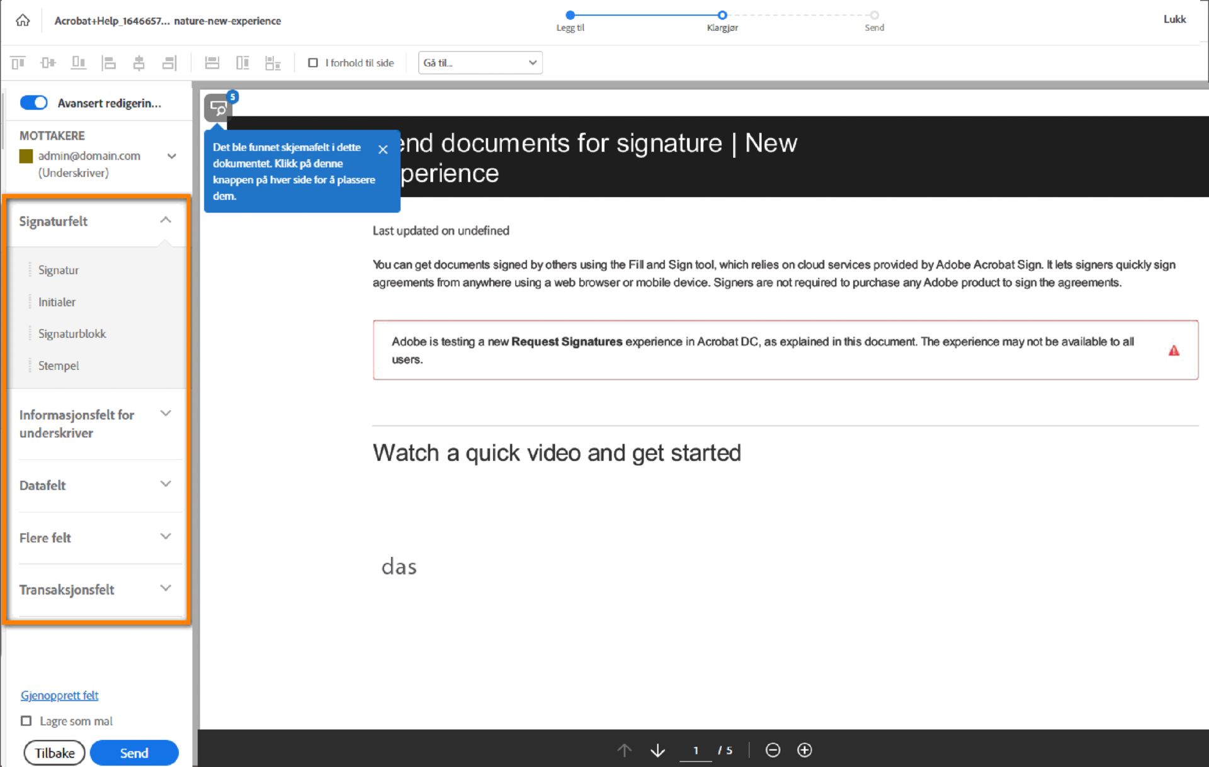Click the Gjenopprett felt link
The width and height of the screenshot is (1209, 767).
(x=59, y=695)
